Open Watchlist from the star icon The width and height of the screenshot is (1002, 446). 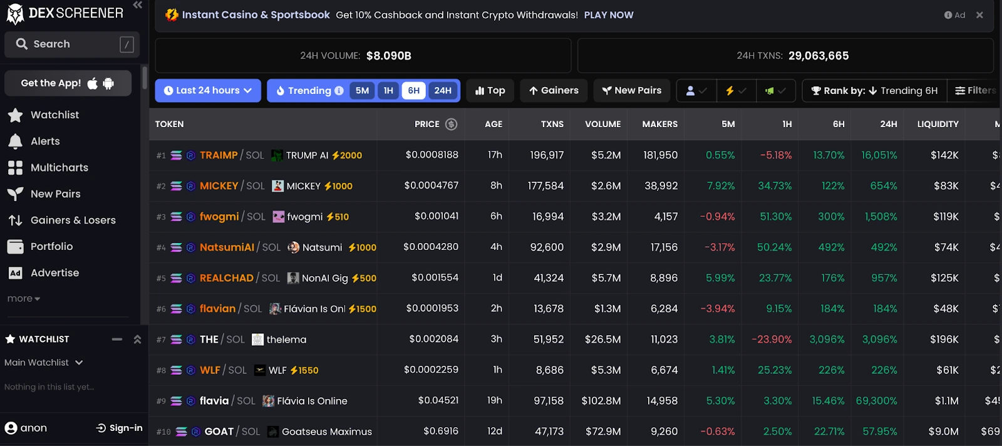click(15, 115)
